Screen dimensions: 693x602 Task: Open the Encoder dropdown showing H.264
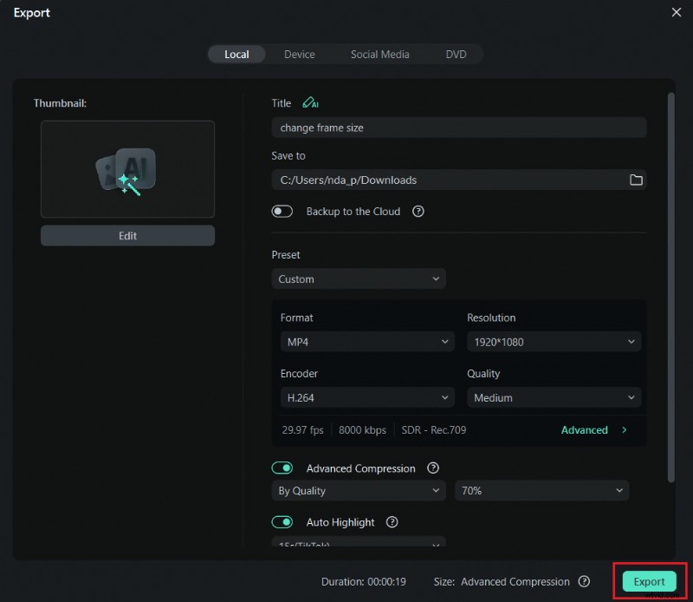[x=366, y=397]
